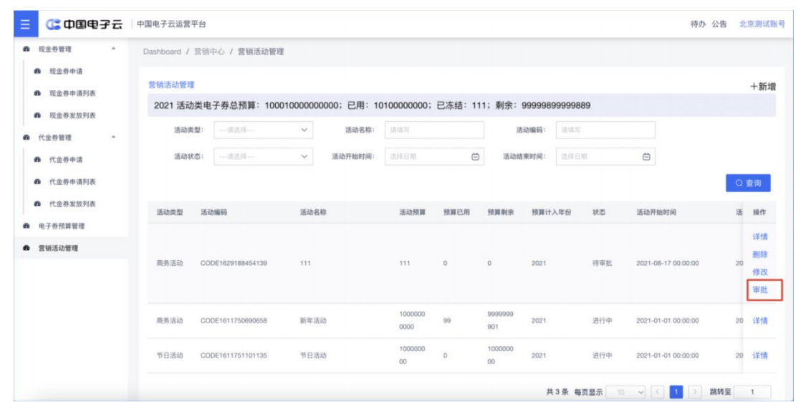The image size is (801, 415).
Task: Click 北京测试账号 account name
Action: [762, 24]
